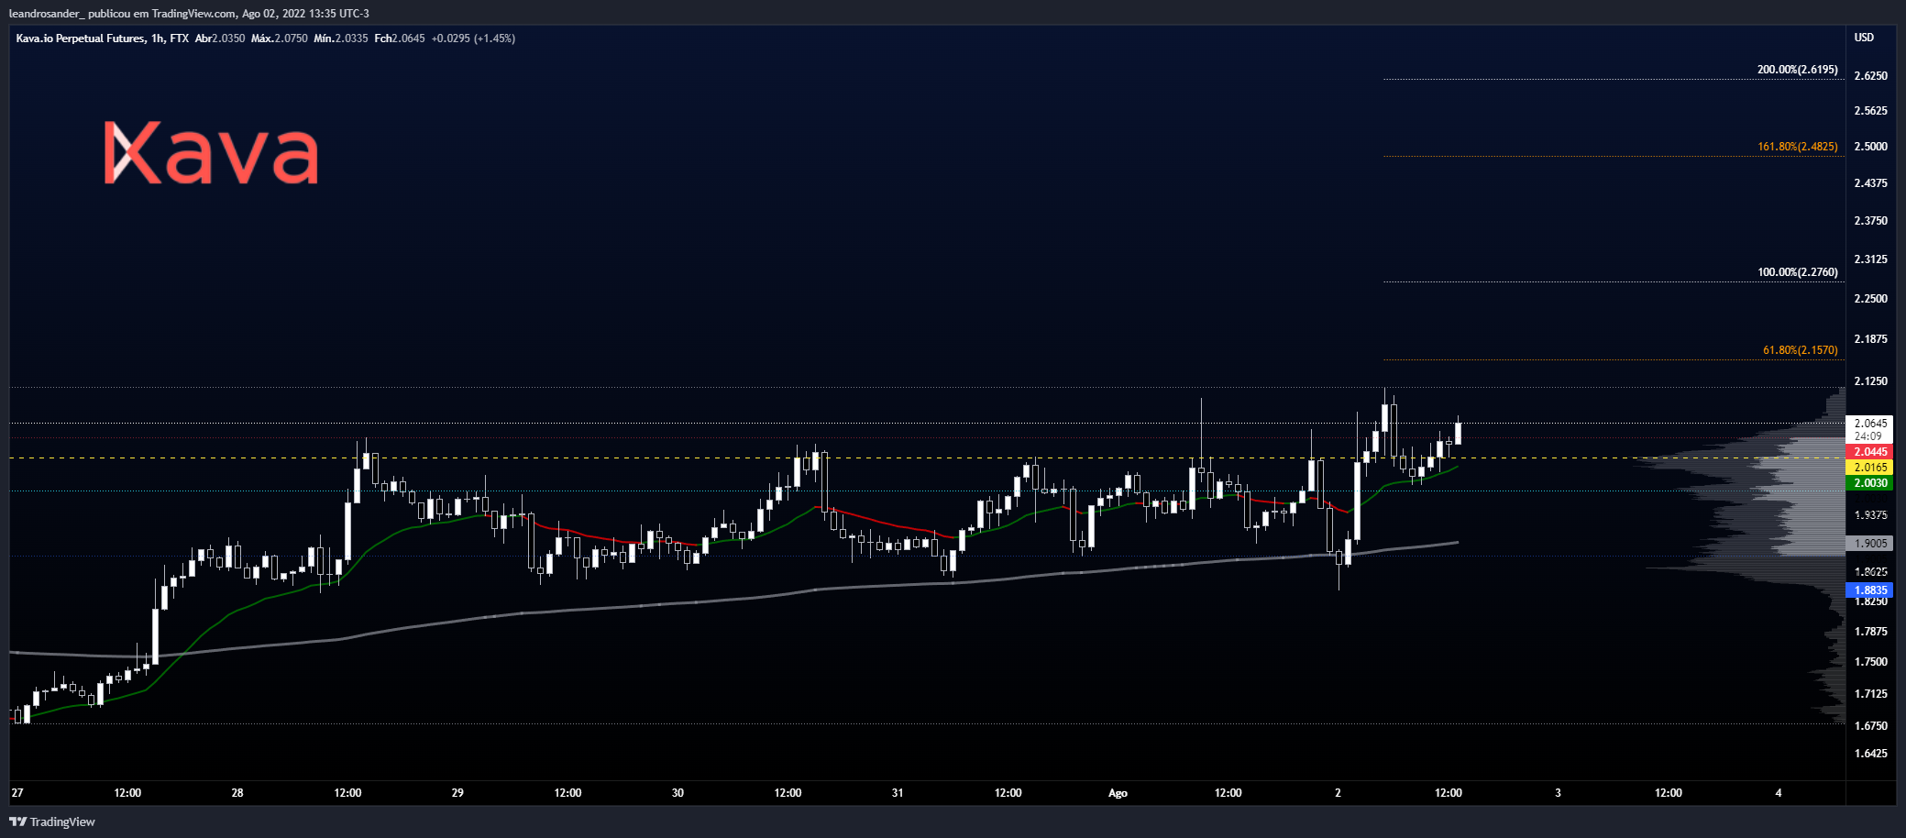
Task: Click the 2.1875 price axis label
Action: (1870, 339)
